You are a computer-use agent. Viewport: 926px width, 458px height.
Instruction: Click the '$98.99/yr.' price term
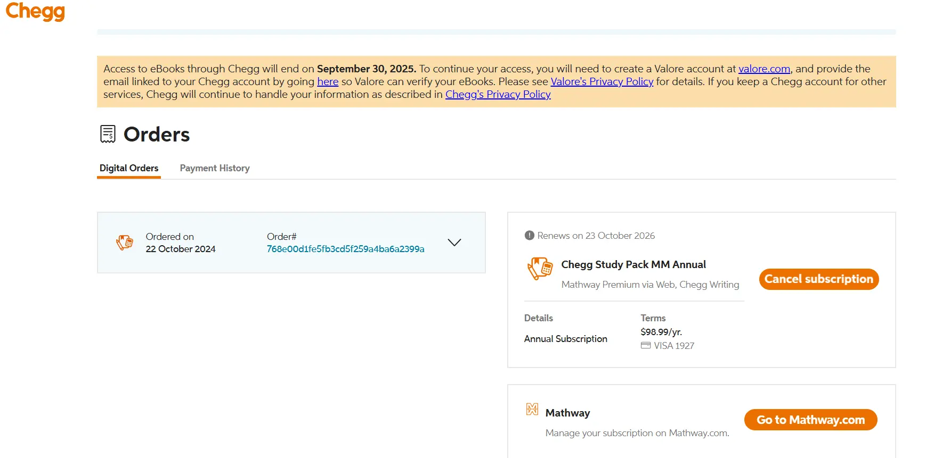[661, 332]
